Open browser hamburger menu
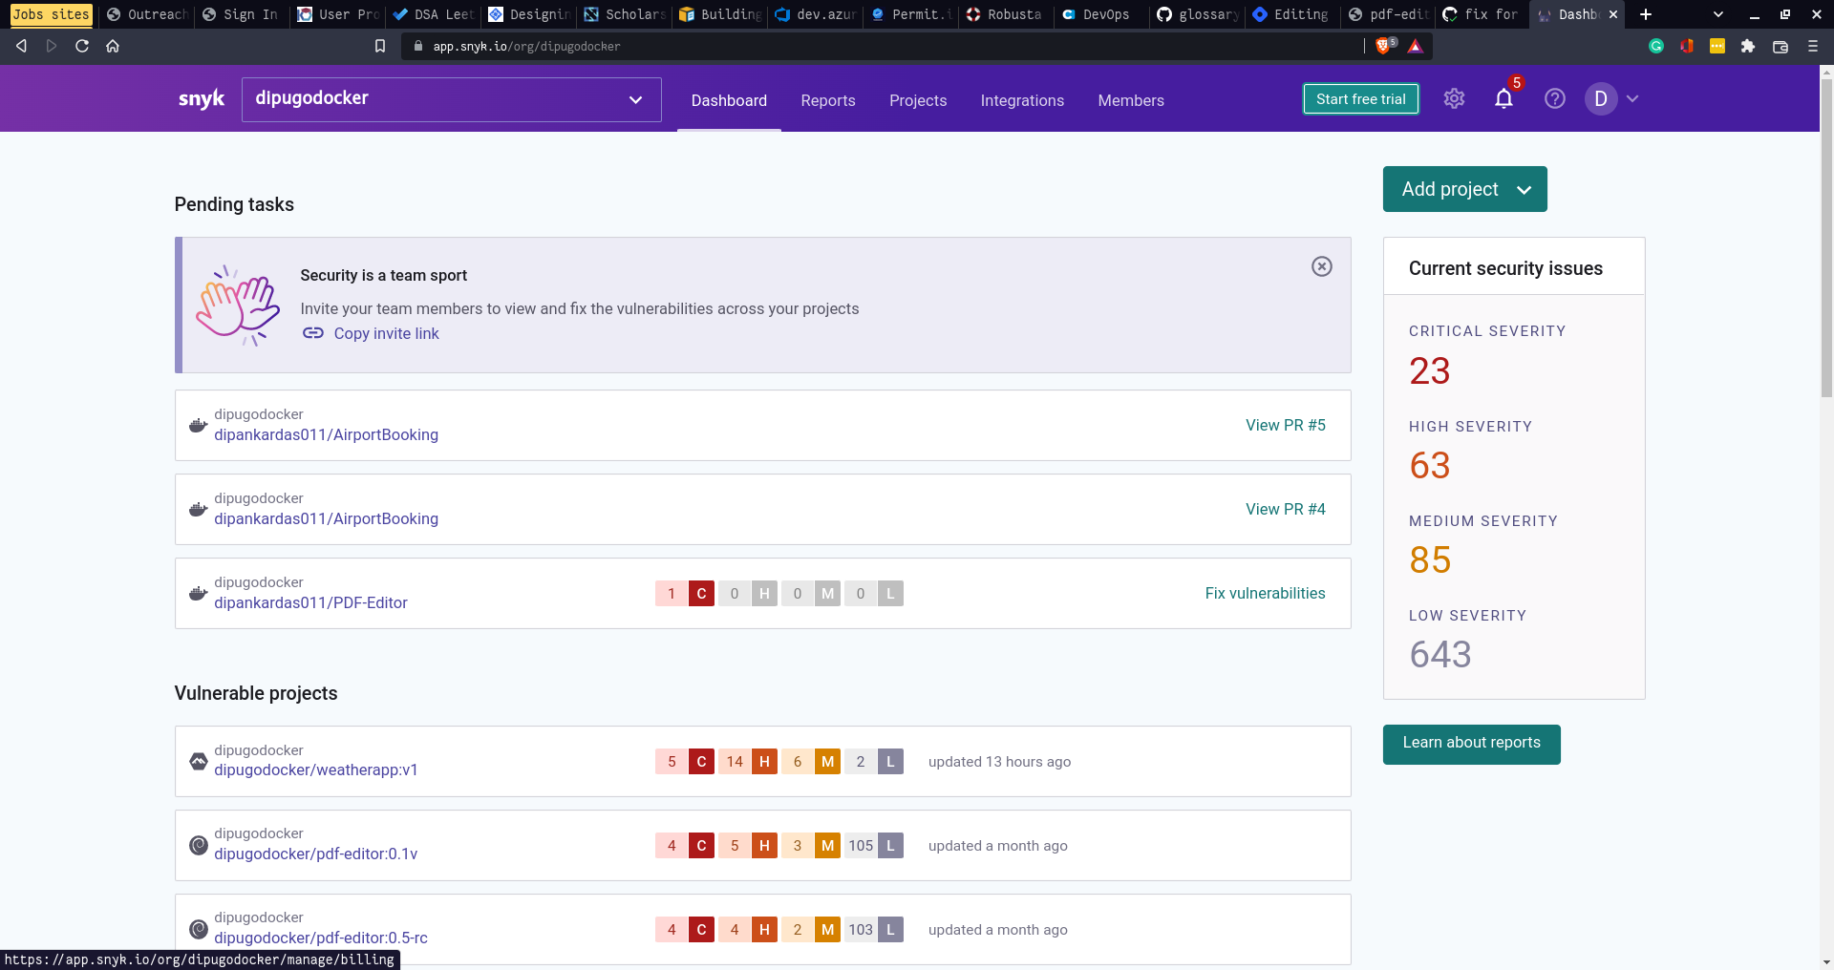 (1813, 46)
